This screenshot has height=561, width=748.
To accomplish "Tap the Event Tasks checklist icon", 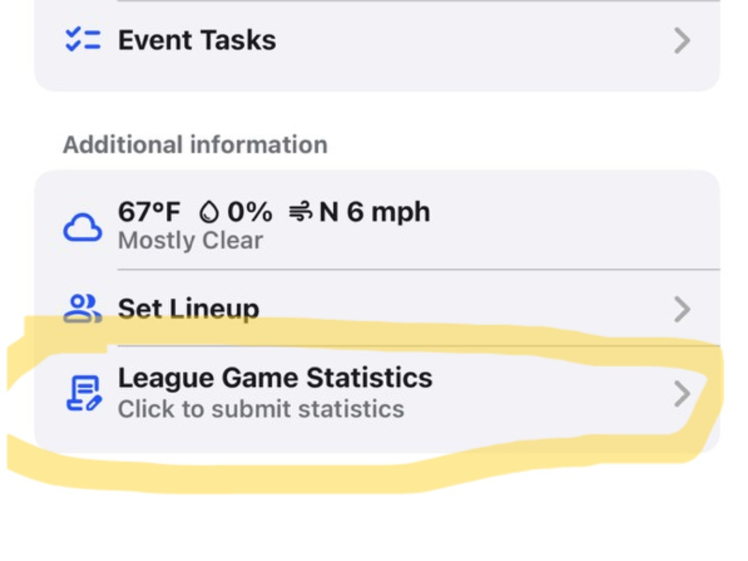I will 82,40.
